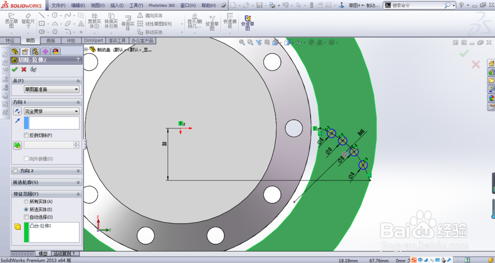The width and height of the screenshot is (495, 263).
Task: Switch to 运动算例 1 bottom tab
Action: [x=64, y=254]
